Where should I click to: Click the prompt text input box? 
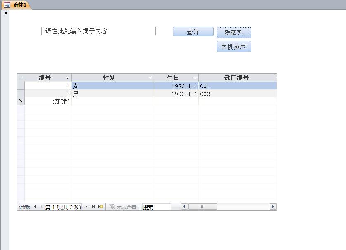98,31
